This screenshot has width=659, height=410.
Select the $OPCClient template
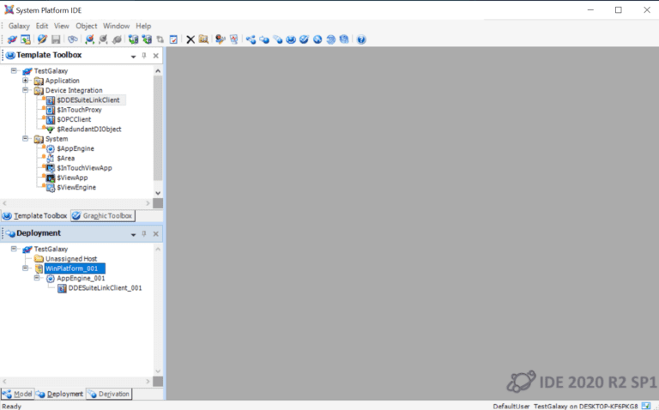74,119
